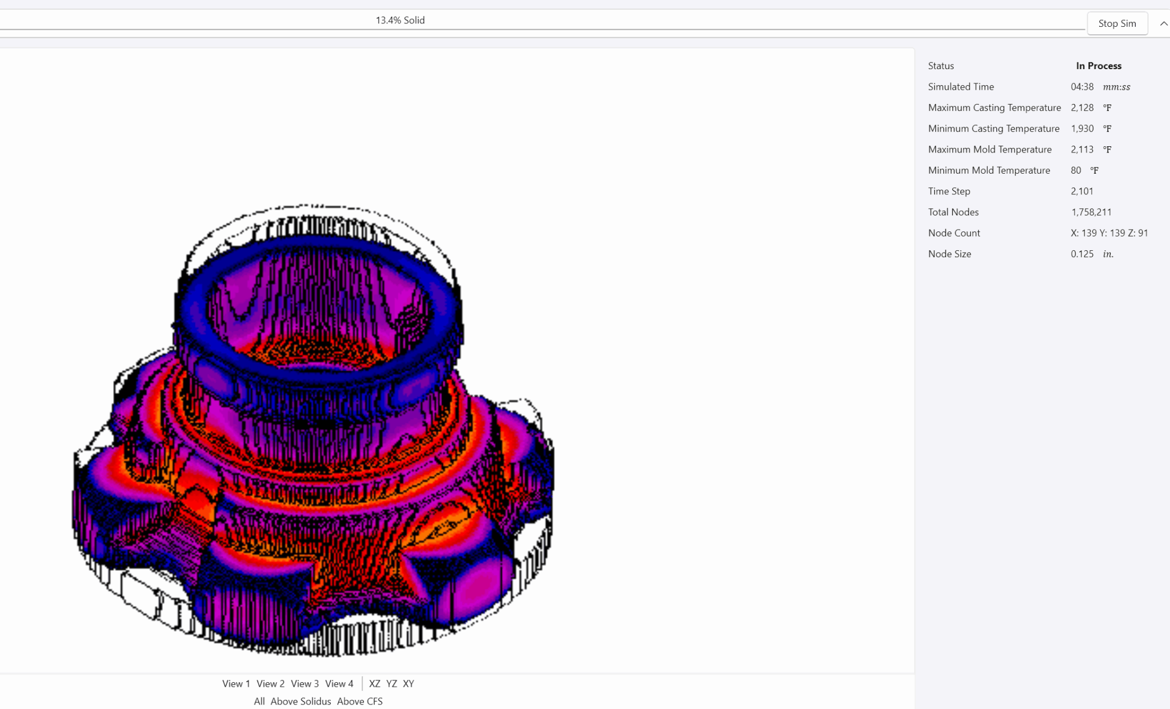Image resolution: width=1170 pixels, height=709 pixels.
Task: Click the In Process status value
Action: pyautogui.click(x=1099, y=66)
